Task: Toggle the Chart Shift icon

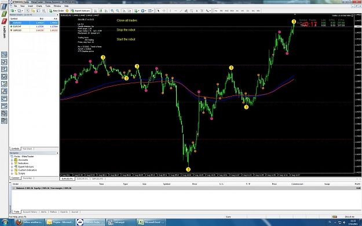Action: point(130,10)
